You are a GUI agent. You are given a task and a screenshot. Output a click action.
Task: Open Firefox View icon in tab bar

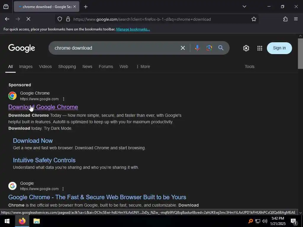pos(6,7)
